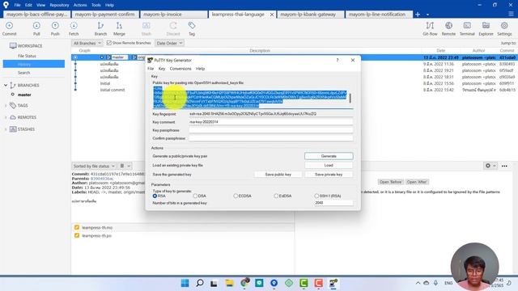
Task: Click the Confirm passphrase field
Action: (271, 138)
